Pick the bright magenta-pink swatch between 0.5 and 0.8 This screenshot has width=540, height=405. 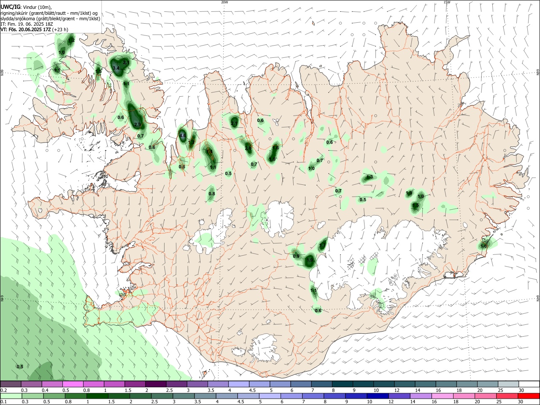[x=73, y=384]
